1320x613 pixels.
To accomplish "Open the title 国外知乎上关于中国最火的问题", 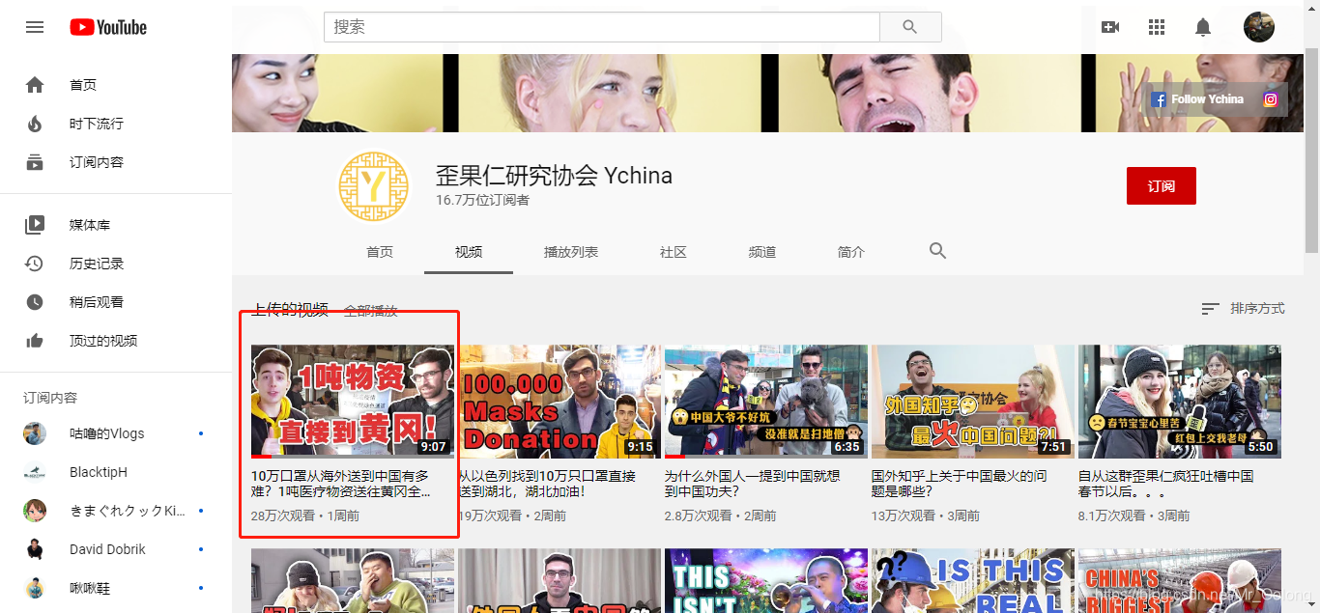I will click(959, 484).
